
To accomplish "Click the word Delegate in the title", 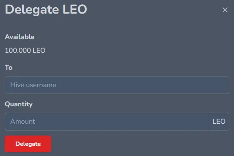I will 32,10.
